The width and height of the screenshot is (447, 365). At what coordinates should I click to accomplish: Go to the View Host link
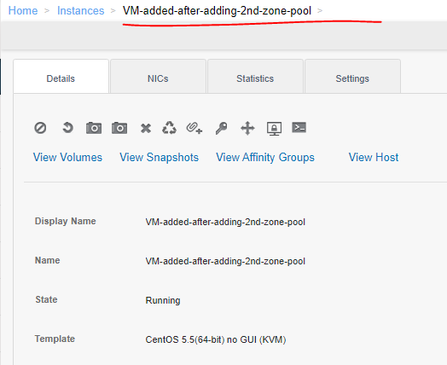pyautogui.click(x=374, y=157)
